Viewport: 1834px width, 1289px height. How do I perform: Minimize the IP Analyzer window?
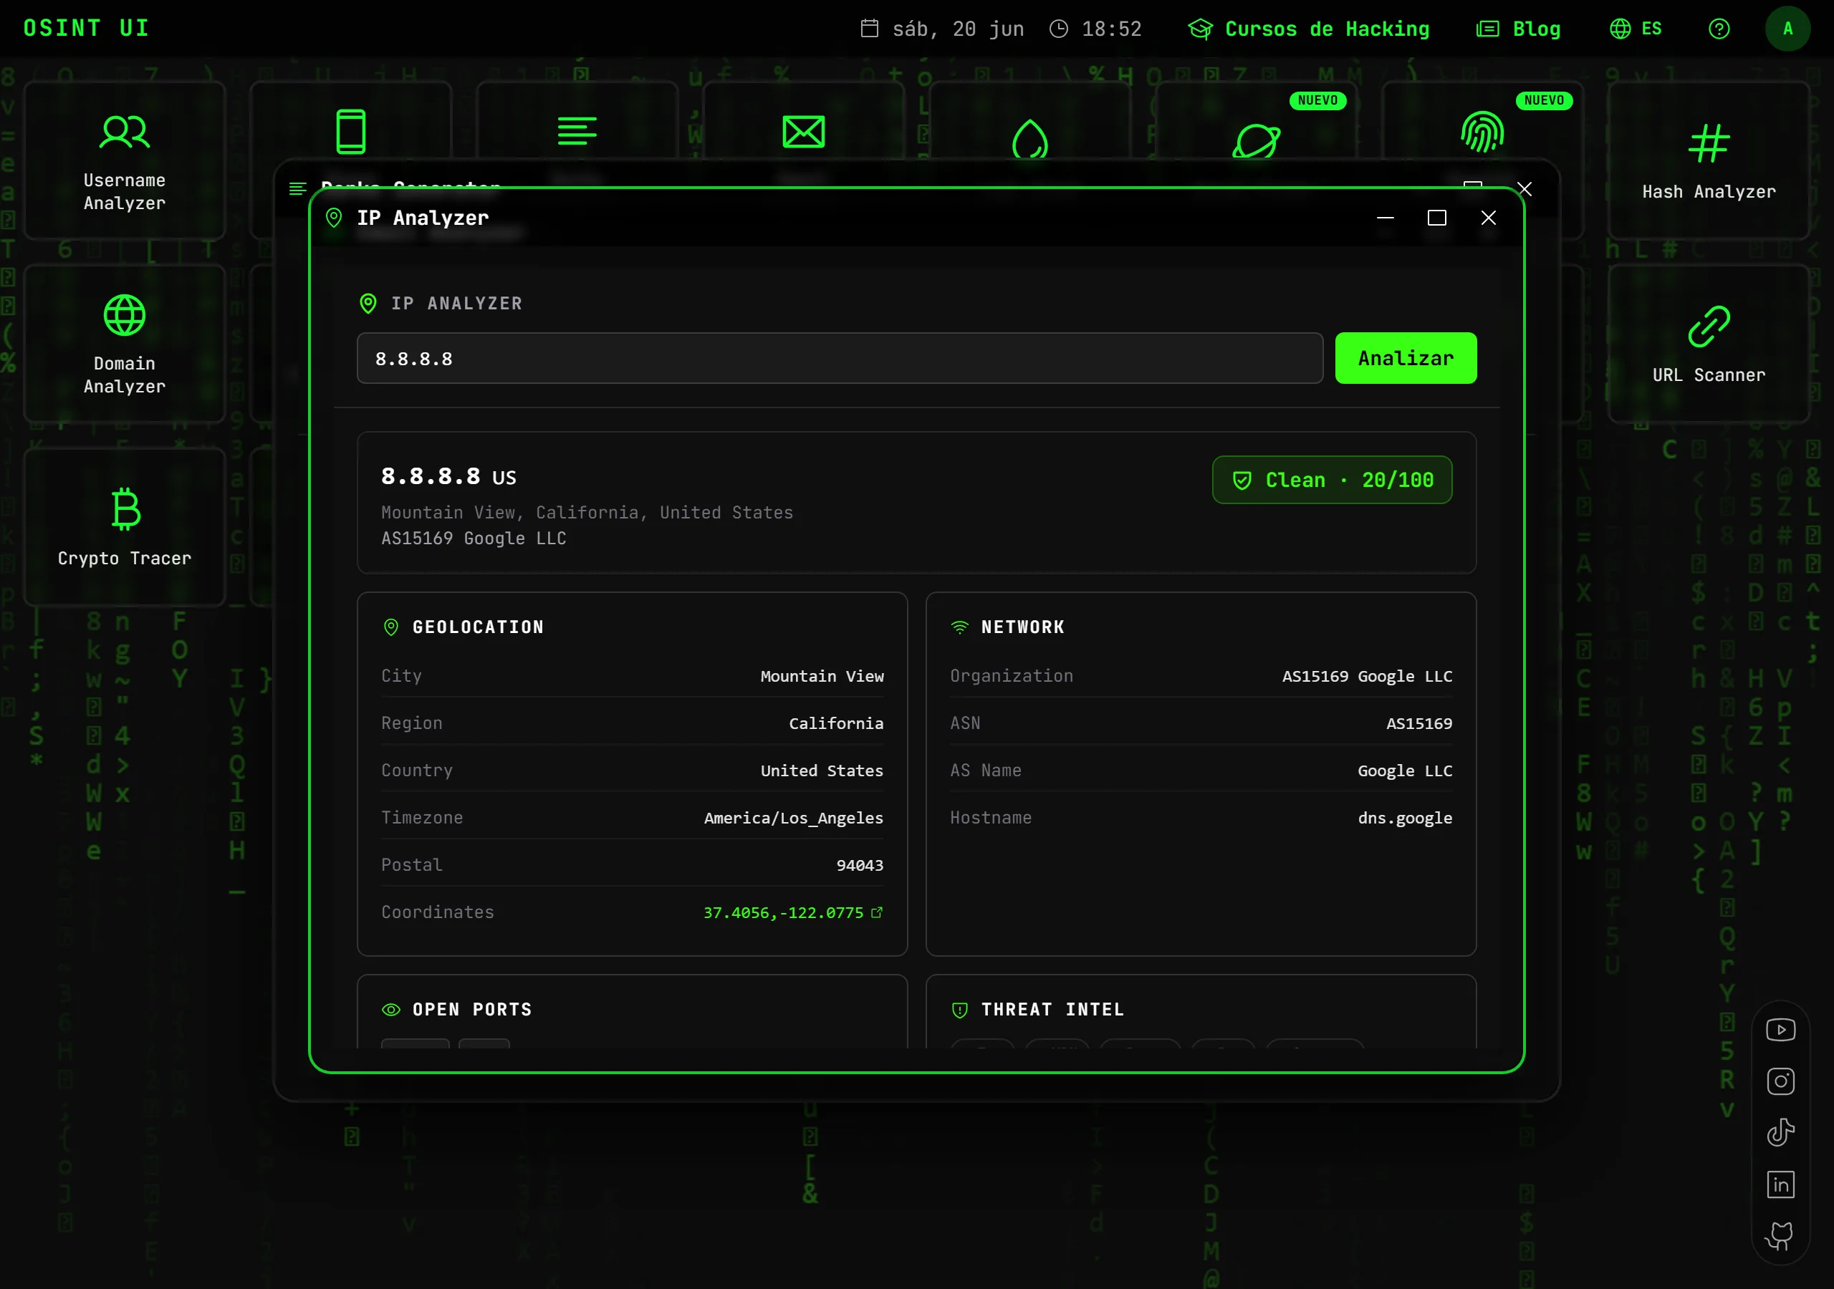pos(1386,218)
